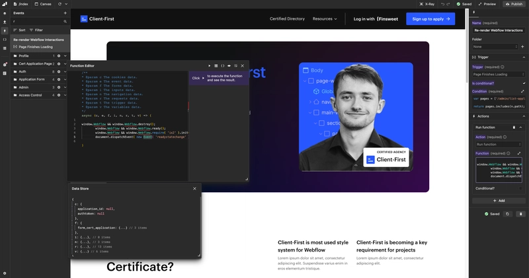Open the Action Run function dropdown
The height and width of the screenshot is (278, 529).
coord(499,144)
